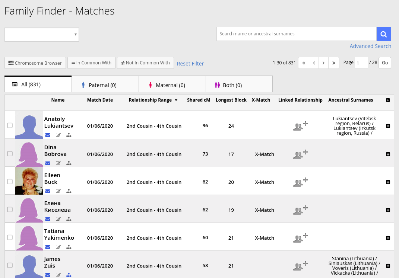399x278 pixels.
Task: Go to the first page of matches
Action: click(x=304, y=63)
